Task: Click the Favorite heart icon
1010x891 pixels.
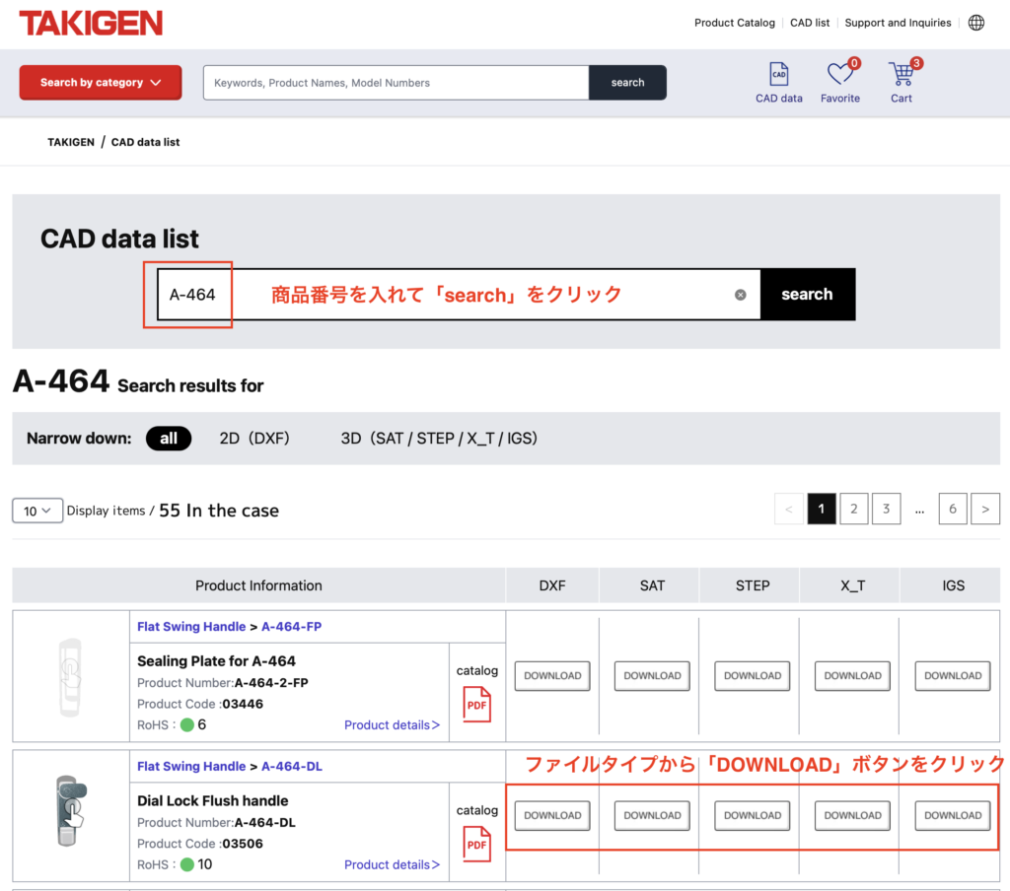Action: (x=839, y=75)
